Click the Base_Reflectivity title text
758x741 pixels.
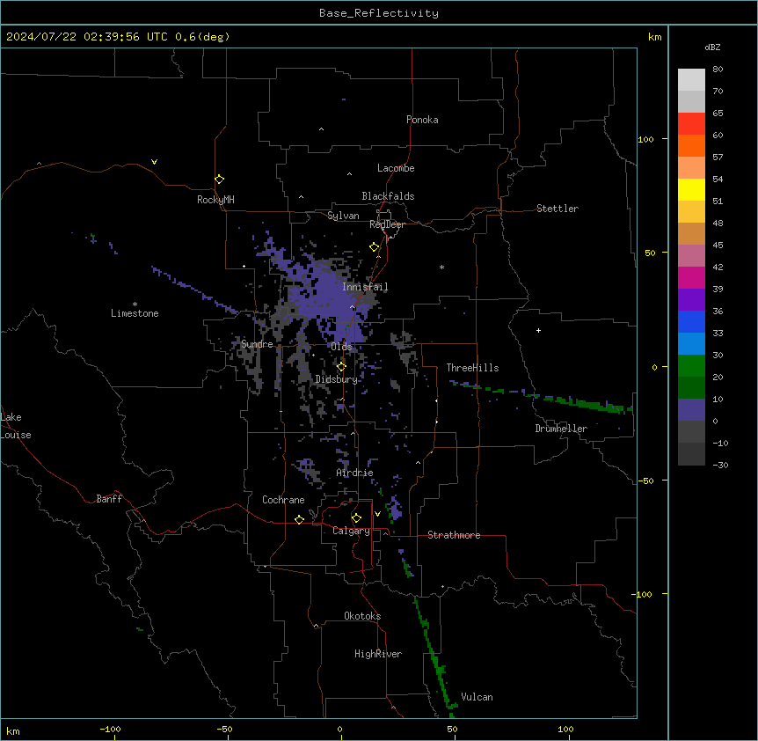click(x=379, y=13)
